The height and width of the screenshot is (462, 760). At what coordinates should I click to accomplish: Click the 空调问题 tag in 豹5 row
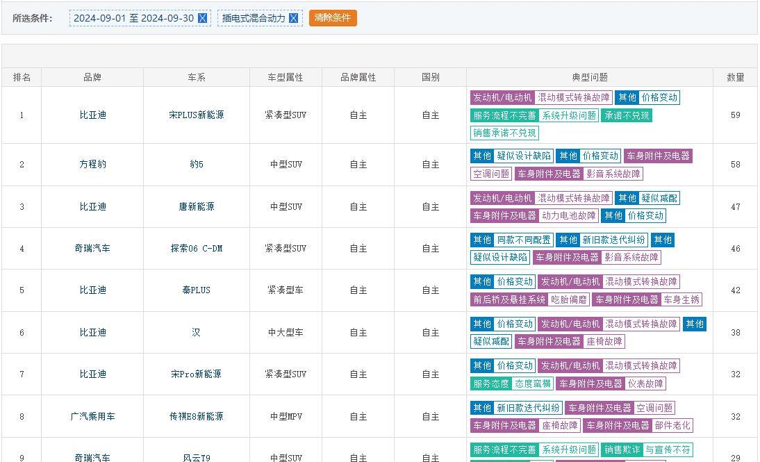[491, 174]
